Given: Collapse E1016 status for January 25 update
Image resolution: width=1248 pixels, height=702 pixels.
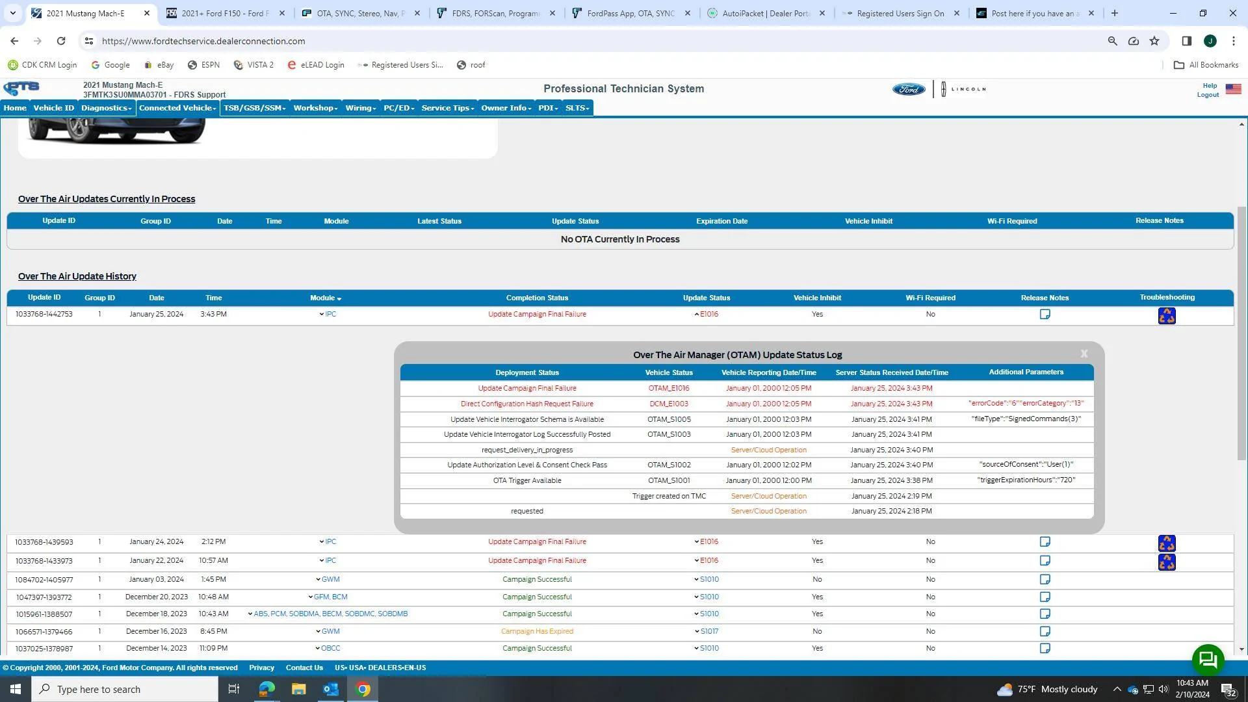Looking at the screenshot, I should [706, 315].
